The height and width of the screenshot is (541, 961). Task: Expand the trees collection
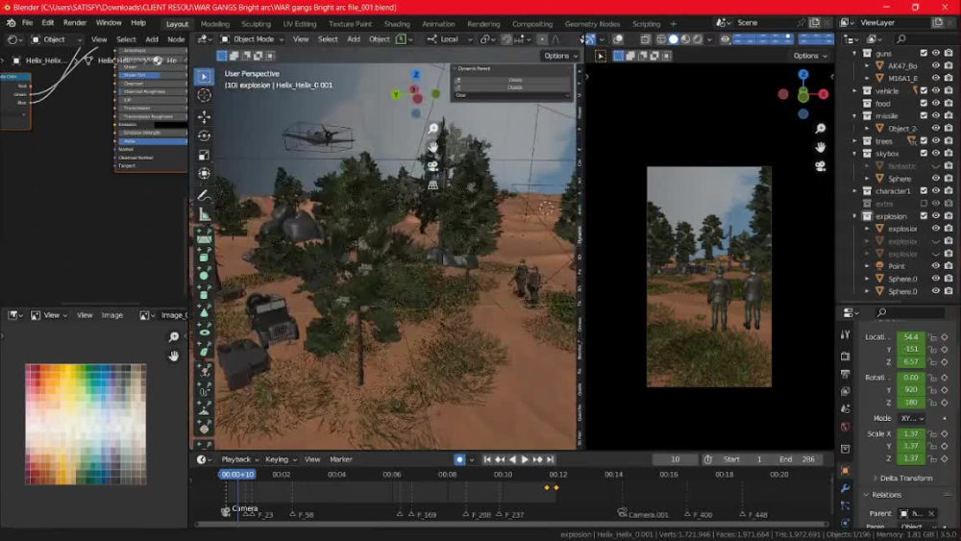tap(855, 141)
